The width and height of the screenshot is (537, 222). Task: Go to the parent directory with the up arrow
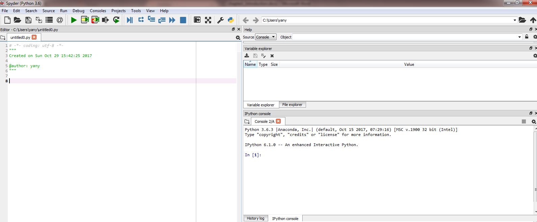point(533,20)
